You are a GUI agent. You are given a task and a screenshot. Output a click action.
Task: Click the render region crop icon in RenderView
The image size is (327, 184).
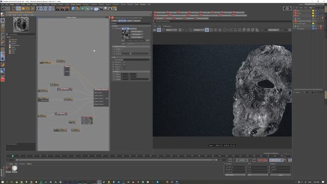[x=191, y=30]
